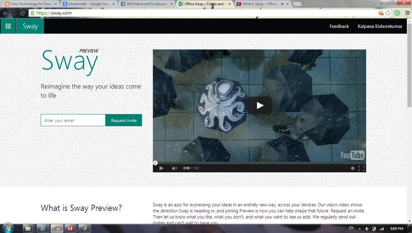Open PowerPoint from taskbar
The image size is (412, 233).
[x=70, y=228]
